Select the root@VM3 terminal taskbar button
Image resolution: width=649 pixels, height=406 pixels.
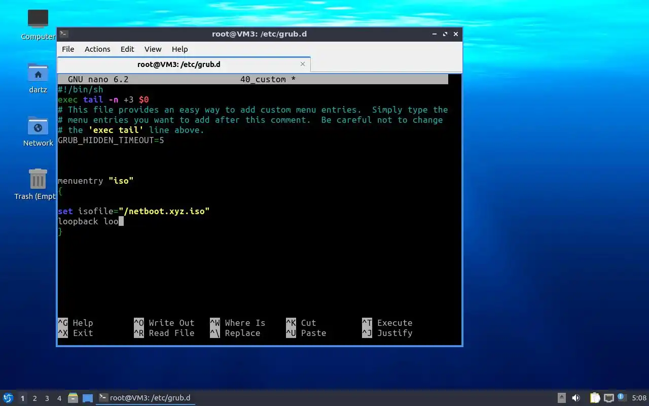click(x=145, y=398)
